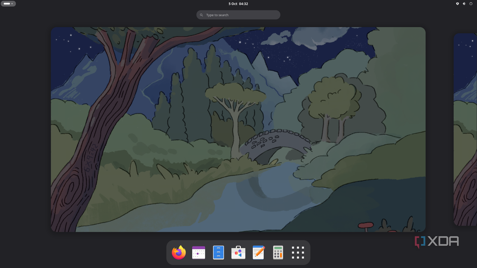Select the second workspace dot in the indicator

12,3
